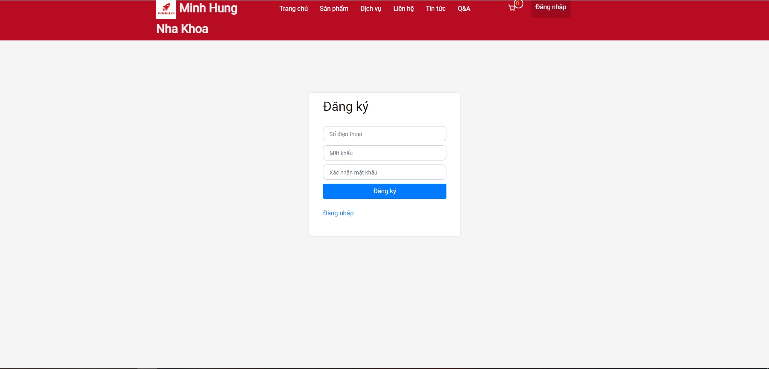Open the shopping cart icon
This screenshot has height=369, width=769.
[512, 8]
